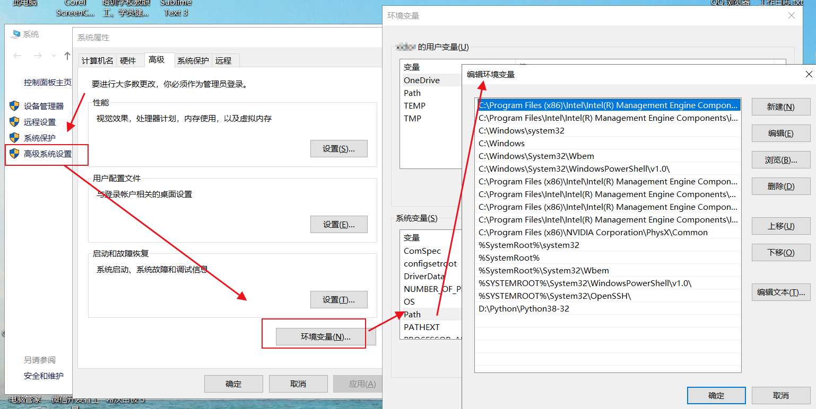Select %SystemRoot%\System32\Wbem entry

(607, 270)
